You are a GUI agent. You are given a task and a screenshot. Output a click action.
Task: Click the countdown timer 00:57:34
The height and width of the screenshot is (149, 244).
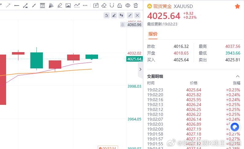[x=108, y=147]
